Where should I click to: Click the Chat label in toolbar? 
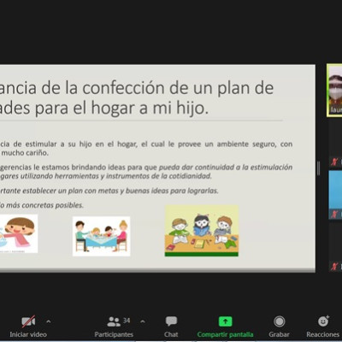[x=171, y=334]
